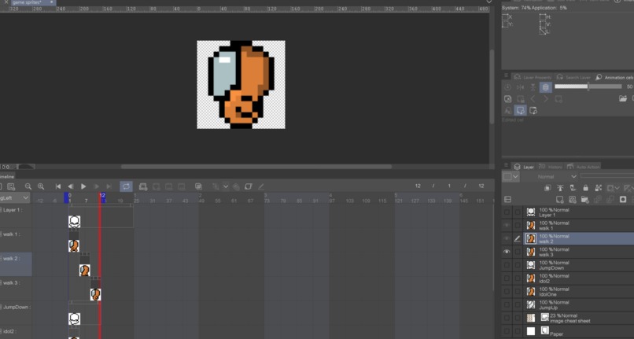Viewport: 634px width, 339px height.
Task: Toggle visibility of the walk 1 layer
Action: coord(507,225)
